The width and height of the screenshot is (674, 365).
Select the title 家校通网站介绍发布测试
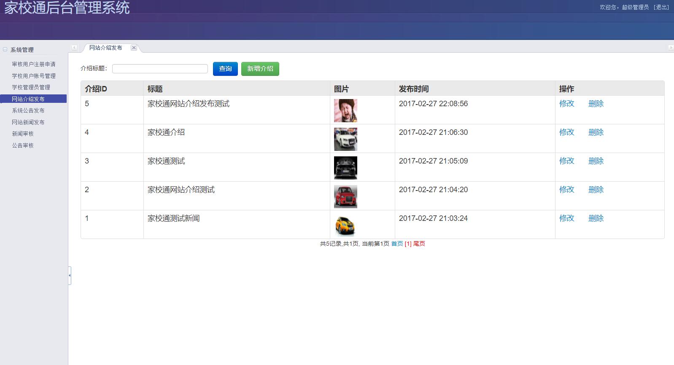189,104
